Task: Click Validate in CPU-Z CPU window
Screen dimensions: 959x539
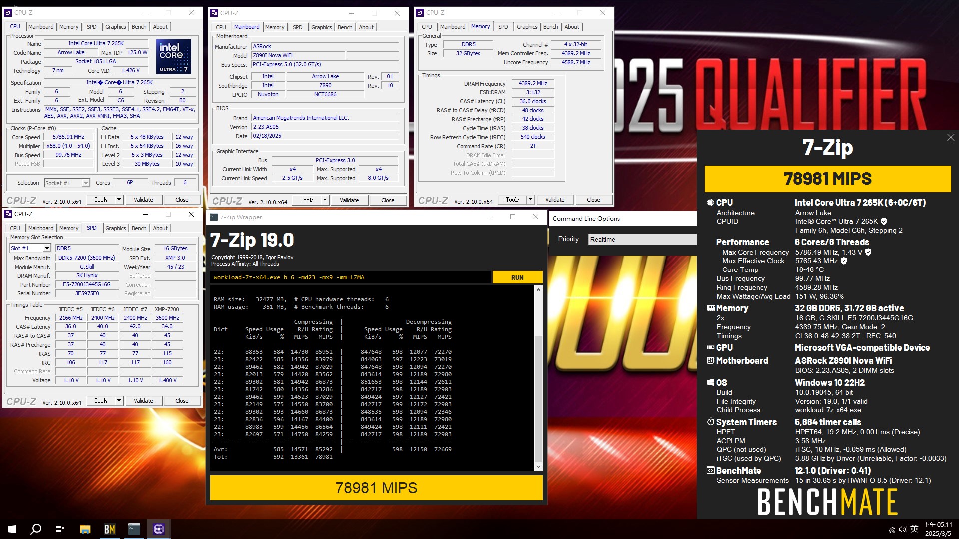Action: (x=143, y=200)
